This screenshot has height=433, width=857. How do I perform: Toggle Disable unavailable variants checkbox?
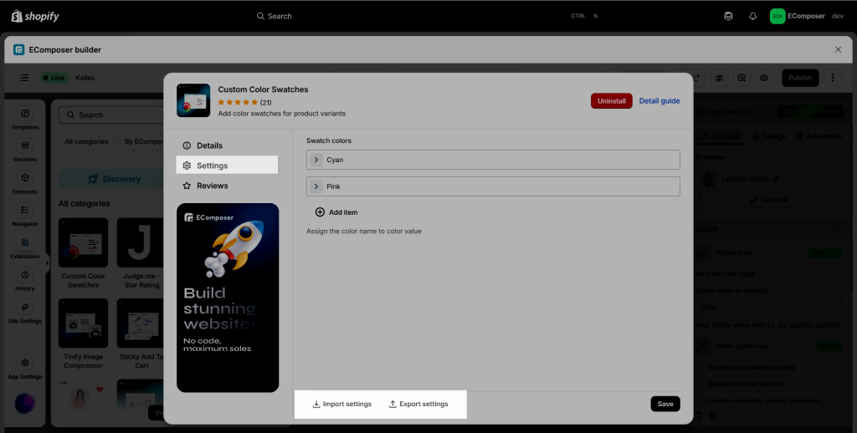(x=700, y=367)
